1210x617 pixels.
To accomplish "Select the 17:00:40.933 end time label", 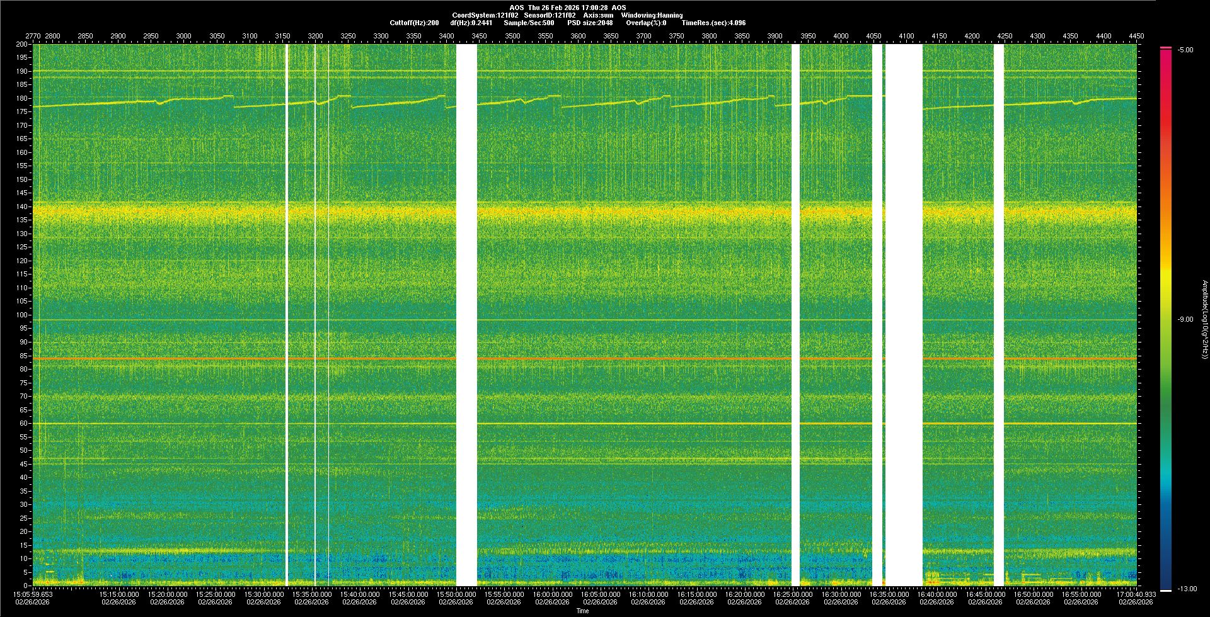I will click(1136, 594).
